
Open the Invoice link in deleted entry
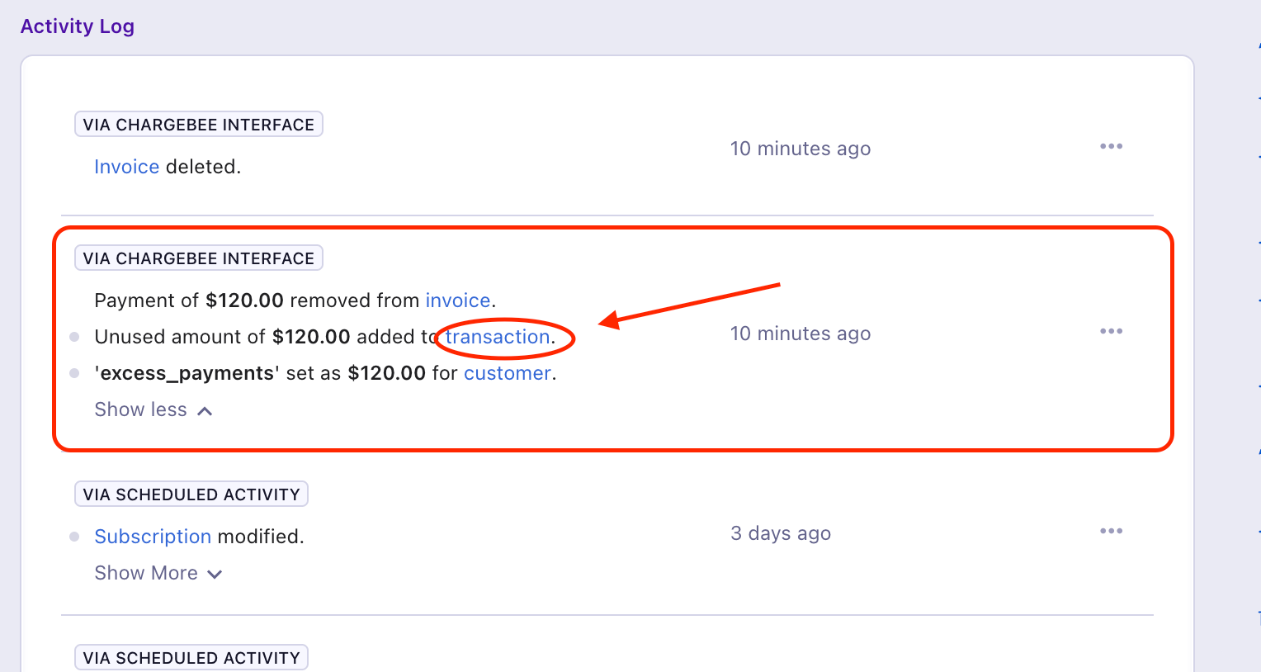(x=126, y=167)
